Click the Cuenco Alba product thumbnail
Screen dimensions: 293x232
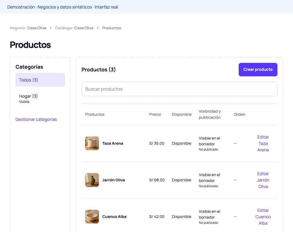click(x=92, y=217)
